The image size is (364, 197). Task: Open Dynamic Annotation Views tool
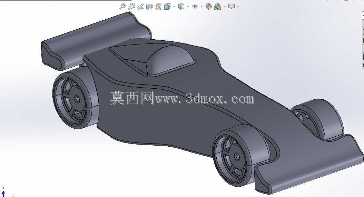(x=158, y=7)
